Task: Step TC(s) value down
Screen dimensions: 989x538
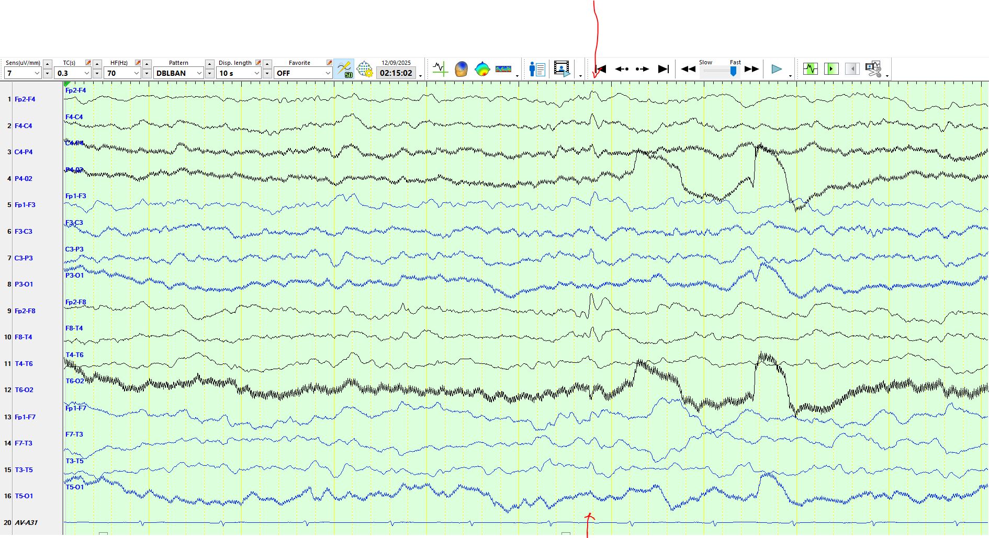Action: pos(97,73)
